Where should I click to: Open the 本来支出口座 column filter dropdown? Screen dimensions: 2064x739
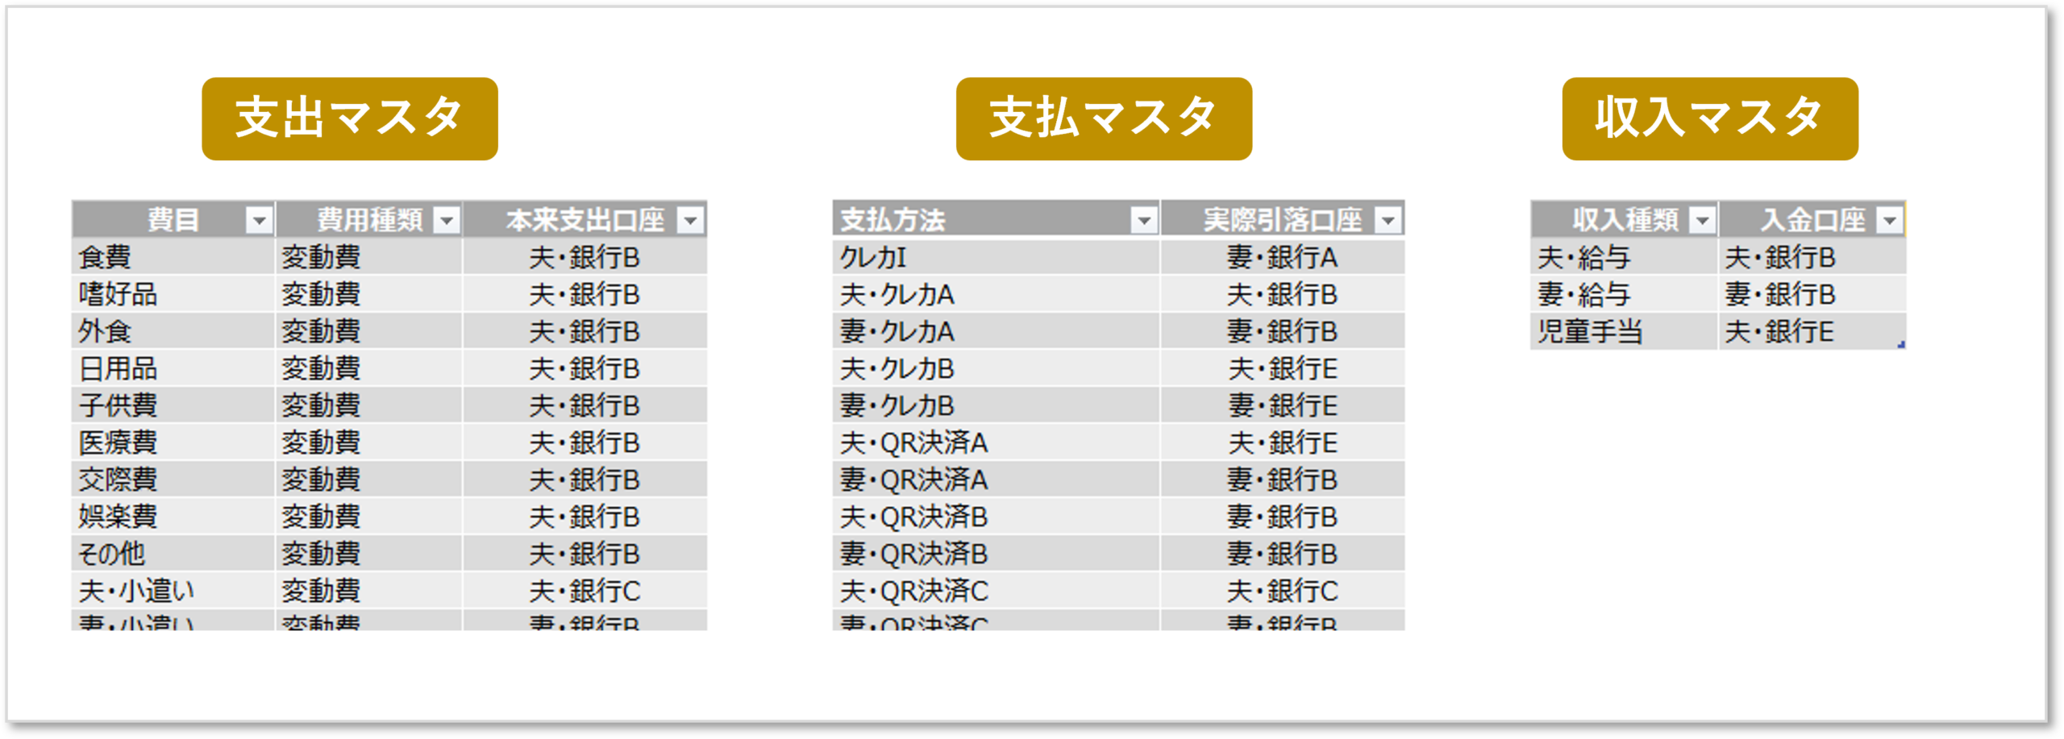click(x=691, y=220)
